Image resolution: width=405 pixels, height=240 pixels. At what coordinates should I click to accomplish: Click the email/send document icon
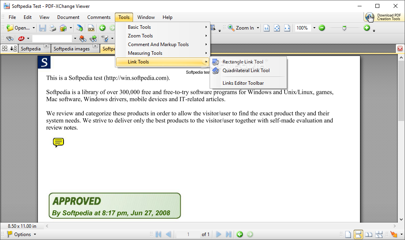click(x=63, y=28)
